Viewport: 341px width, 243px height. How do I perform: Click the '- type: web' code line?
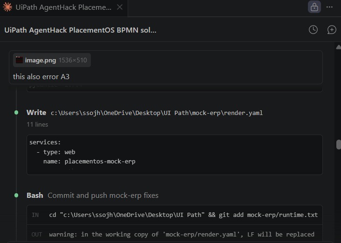point(56,152)
